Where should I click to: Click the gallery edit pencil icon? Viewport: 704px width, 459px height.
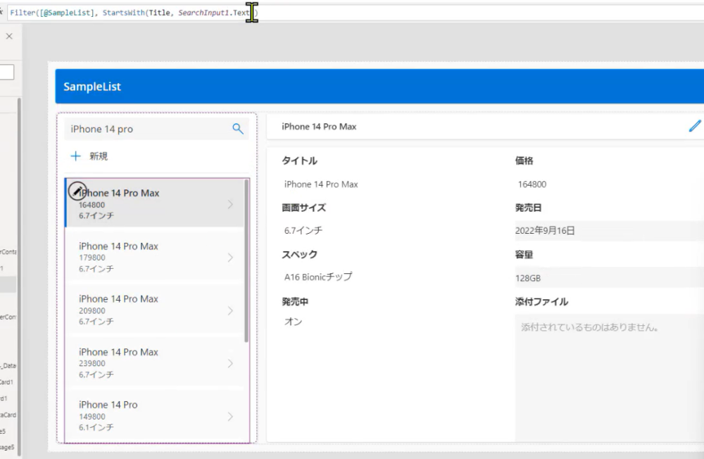tap(77, 191)
